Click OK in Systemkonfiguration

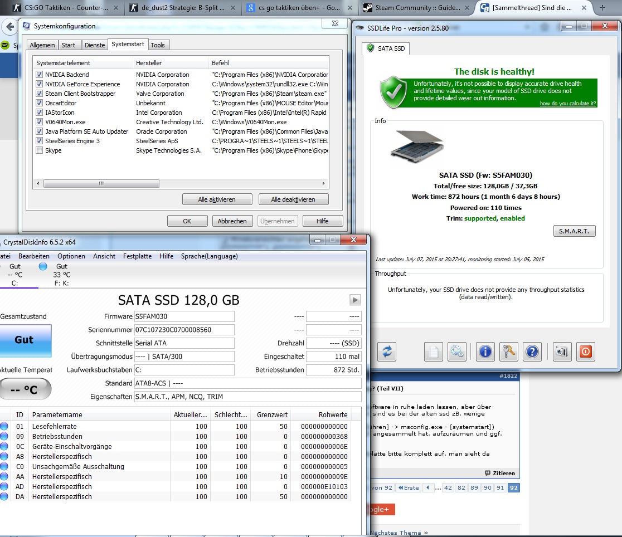click(x=187, y=221)
